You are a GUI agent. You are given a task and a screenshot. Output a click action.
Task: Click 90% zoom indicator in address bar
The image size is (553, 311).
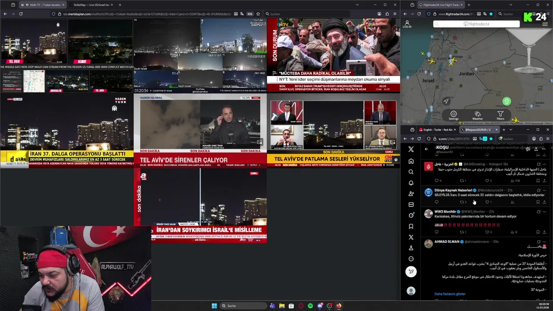point(250,14)
